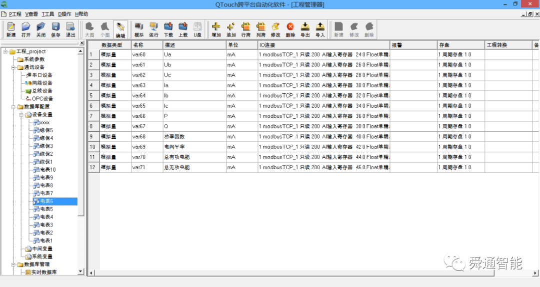Image resolution: width=540 pixels, height=287 pixels.
Task: Select 电表1 device in tree
Action: [43, 241]
